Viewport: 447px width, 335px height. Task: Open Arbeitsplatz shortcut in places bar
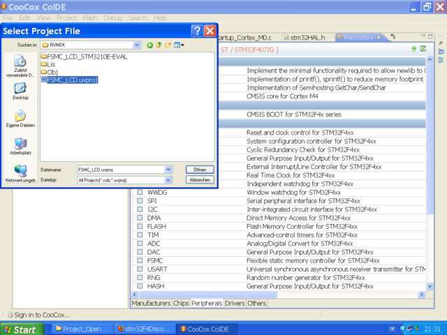(20, 146)
